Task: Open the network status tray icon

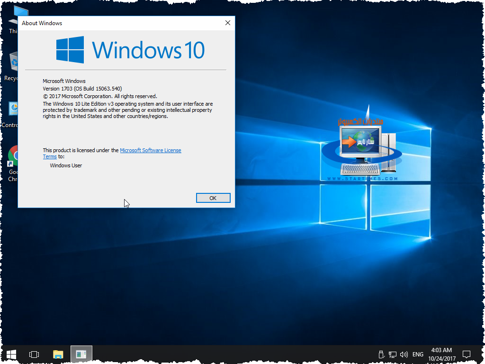Action: (x=393, y=355)
